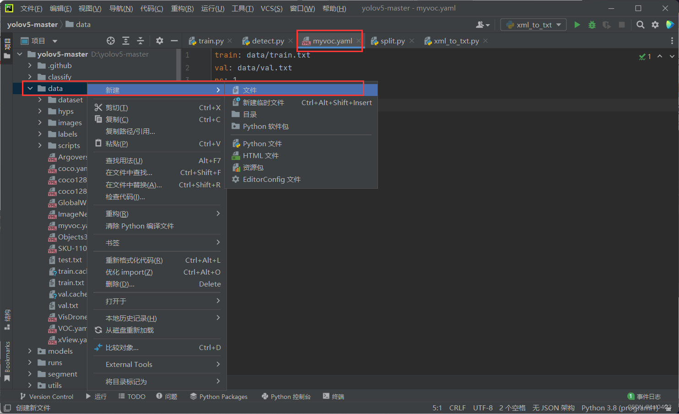Choose Python 文件 in the submenu
Viewport: 679px width, 414px height.
click(301, 143)
